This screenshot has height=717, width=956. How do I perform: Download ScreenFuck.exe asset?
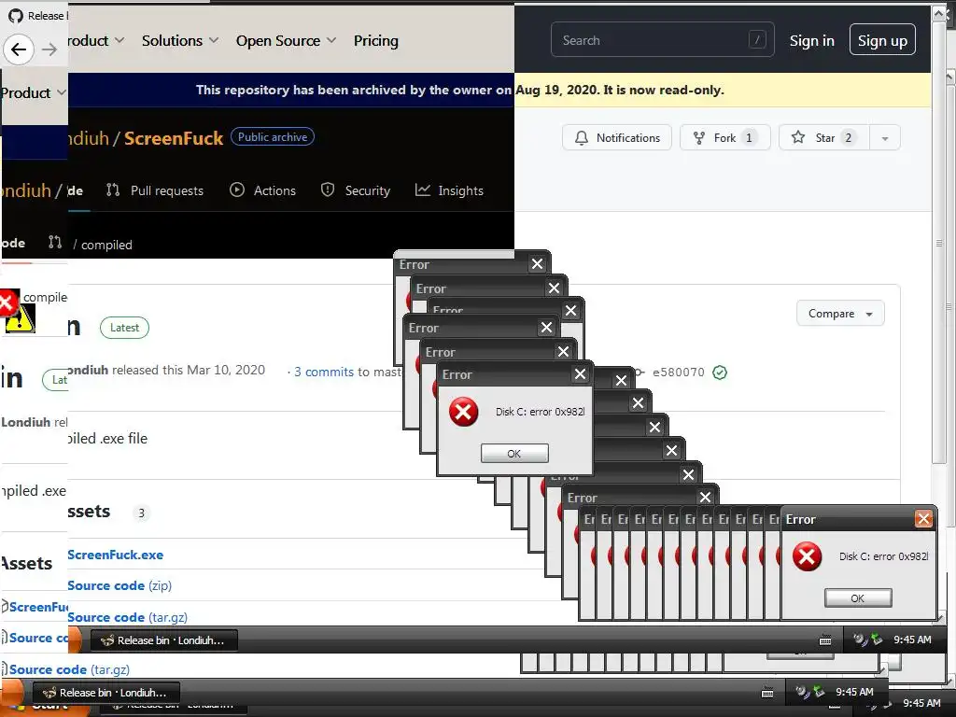point(115,555)
